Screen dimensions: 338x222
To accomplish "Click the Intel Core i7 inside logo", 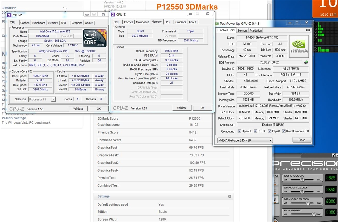I will click(95, 38).
